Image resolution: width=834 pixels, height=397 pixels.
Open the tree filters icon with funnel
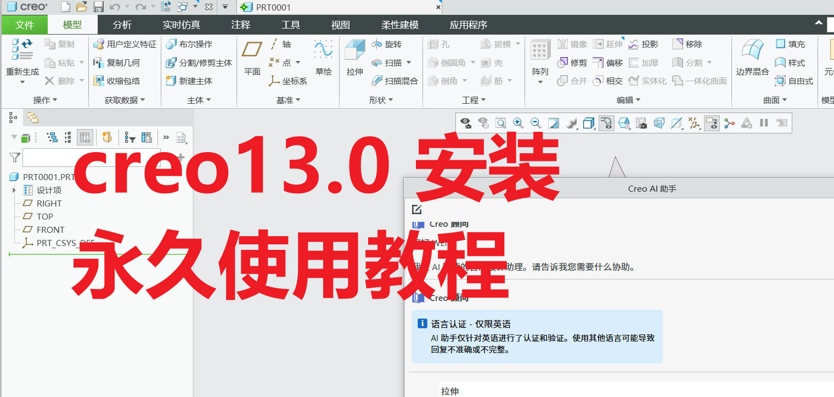click(x=130, y=137)
